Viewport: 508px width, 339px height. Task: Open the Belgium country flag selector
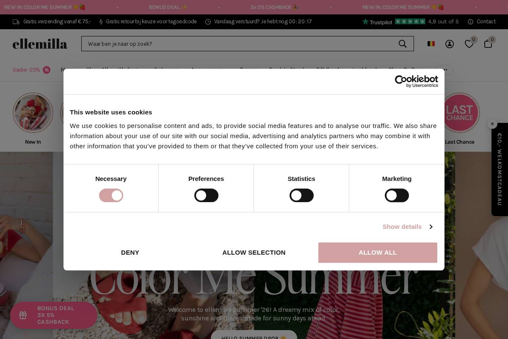click(x=431, y=44)
